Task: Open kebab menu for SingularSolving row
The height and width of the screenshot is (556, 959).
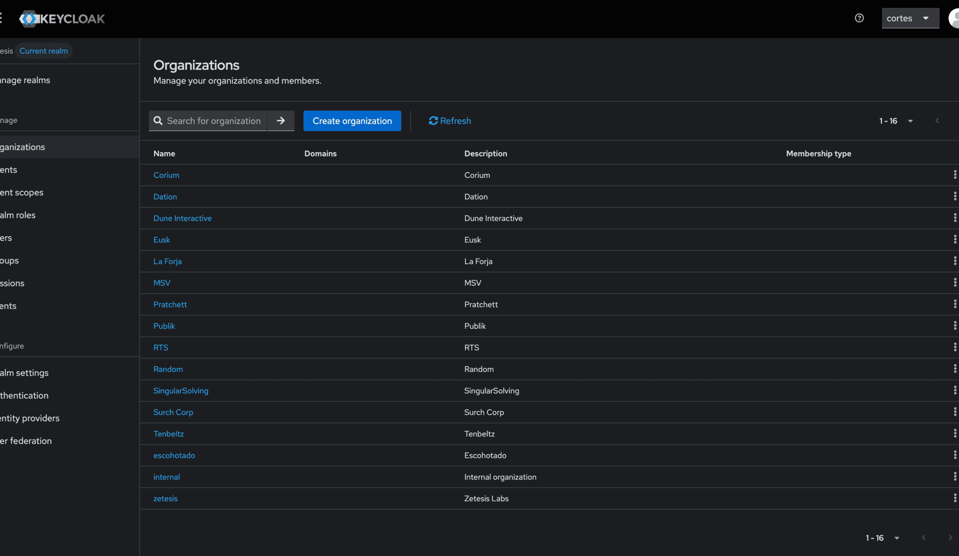Action: (955, 391)
